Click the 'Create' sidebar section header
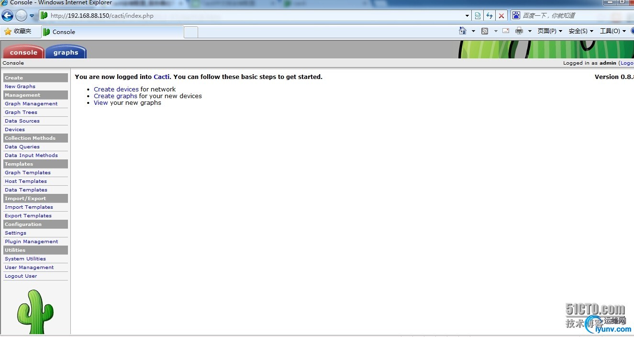634x337 pixels. point(35,78)
